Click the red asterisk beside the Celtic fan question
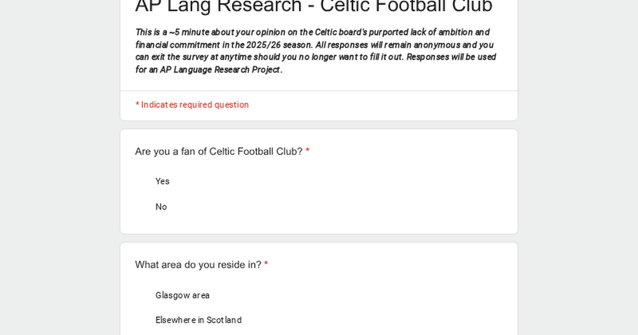The image size is (638, 335). [307, 152]
